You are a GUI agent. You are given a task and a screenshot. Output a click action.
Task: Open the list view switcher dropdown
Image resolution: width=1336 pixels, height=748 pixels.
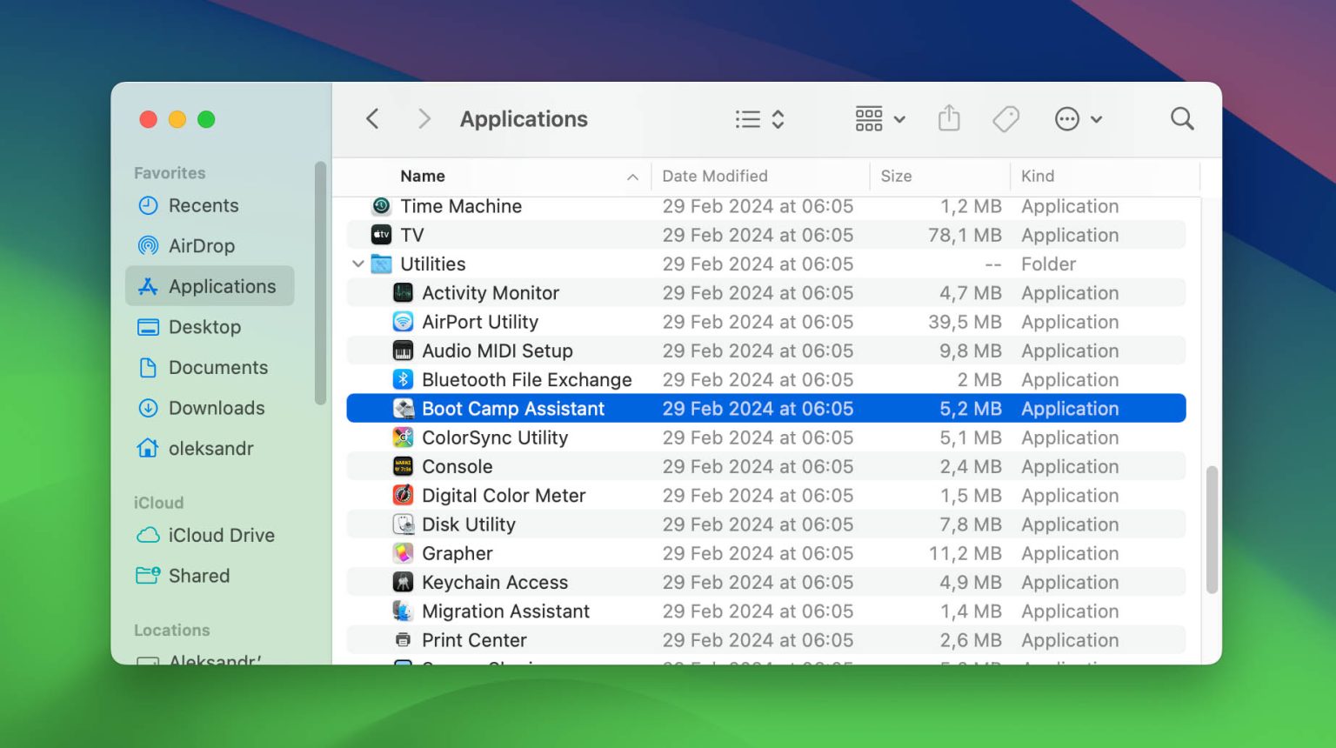click(x=759, y=119)
